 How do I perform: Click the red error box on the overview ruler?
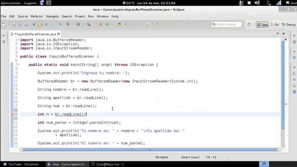286,39
